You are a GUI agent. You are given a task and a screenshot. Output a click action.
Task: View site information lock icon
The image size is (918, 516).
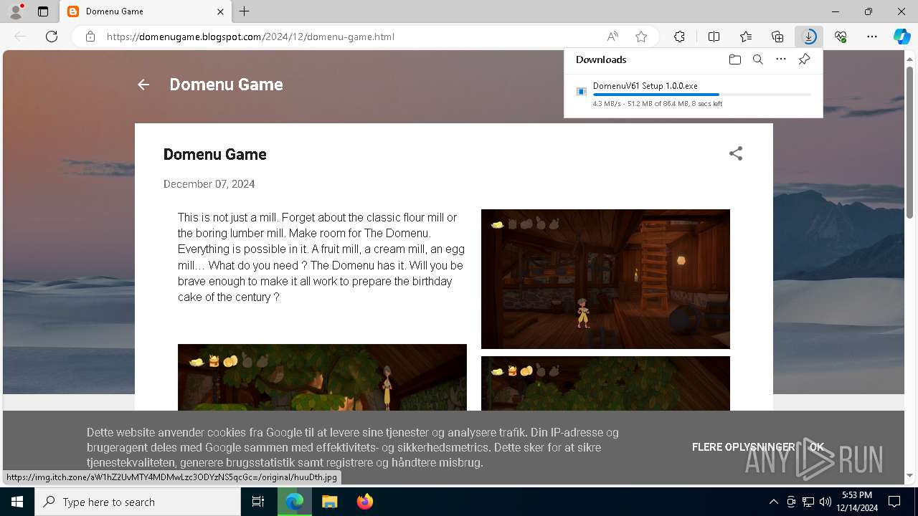[x=90, y=37]
